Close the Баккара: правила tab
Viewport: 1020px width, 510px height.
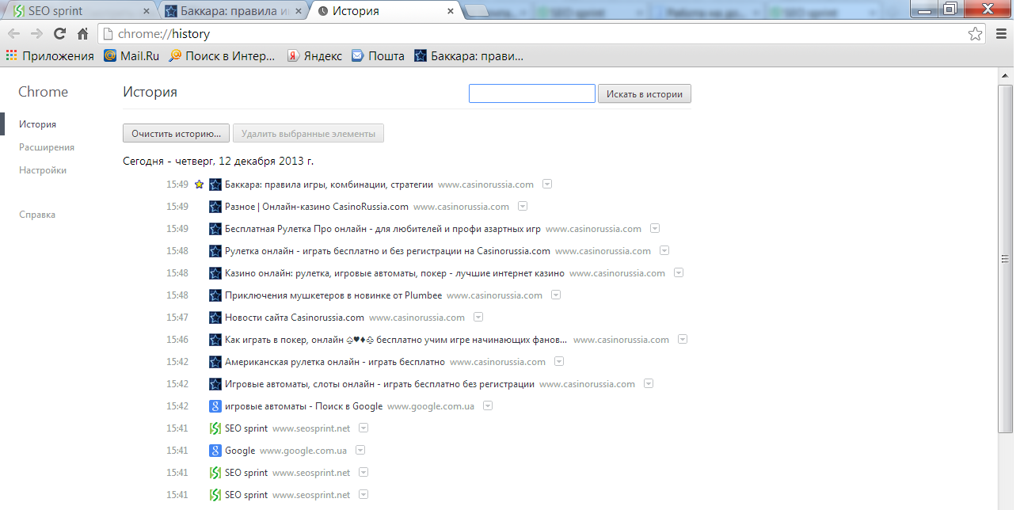pyautogui.click(x=298, y=12)
